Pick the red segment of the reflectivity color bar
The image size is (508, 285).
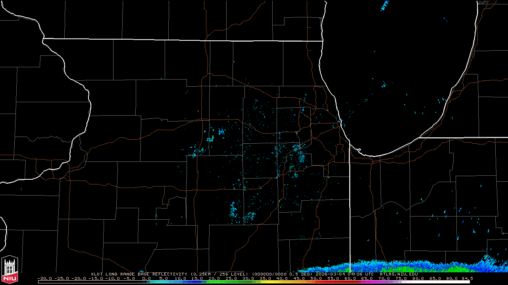[x=335, y=282]
